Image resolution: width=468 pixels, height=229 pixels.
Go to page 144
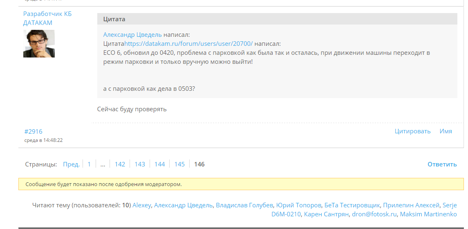point(160,164)
